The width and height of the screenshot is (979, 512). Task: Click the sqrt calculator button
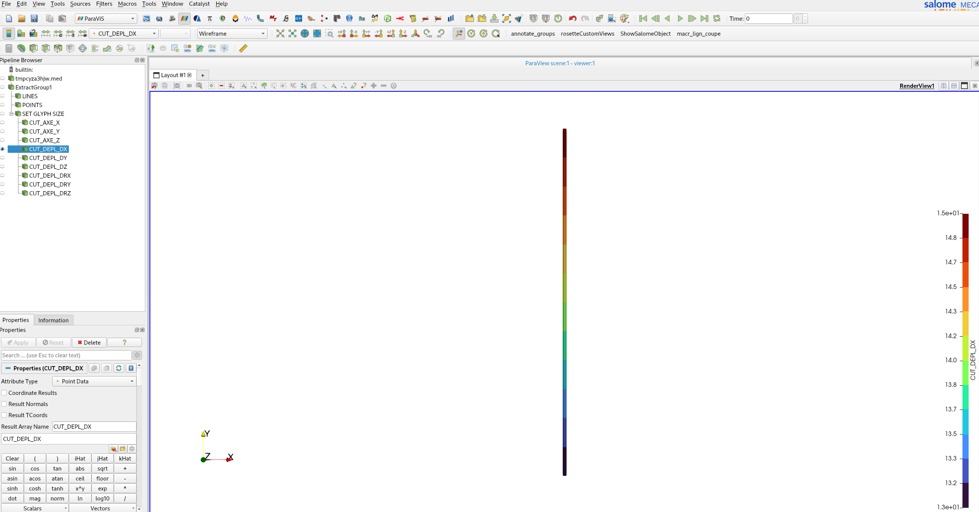(103, 469)
